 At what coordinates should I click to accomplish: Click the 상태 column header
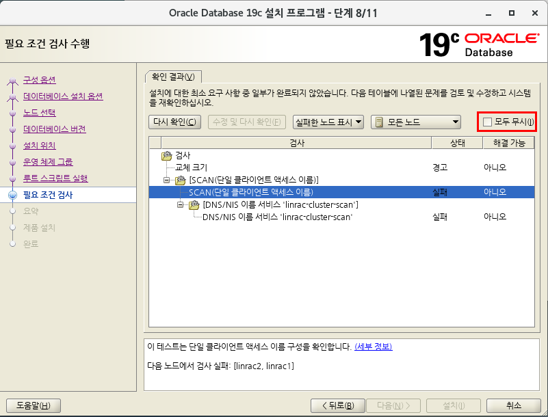[457, 143]
